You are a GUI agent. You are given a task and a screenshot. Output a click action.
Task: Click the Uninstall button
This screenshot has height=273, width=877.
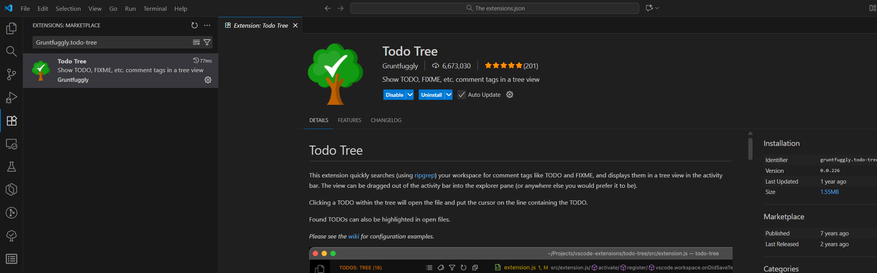pos(431,95)
